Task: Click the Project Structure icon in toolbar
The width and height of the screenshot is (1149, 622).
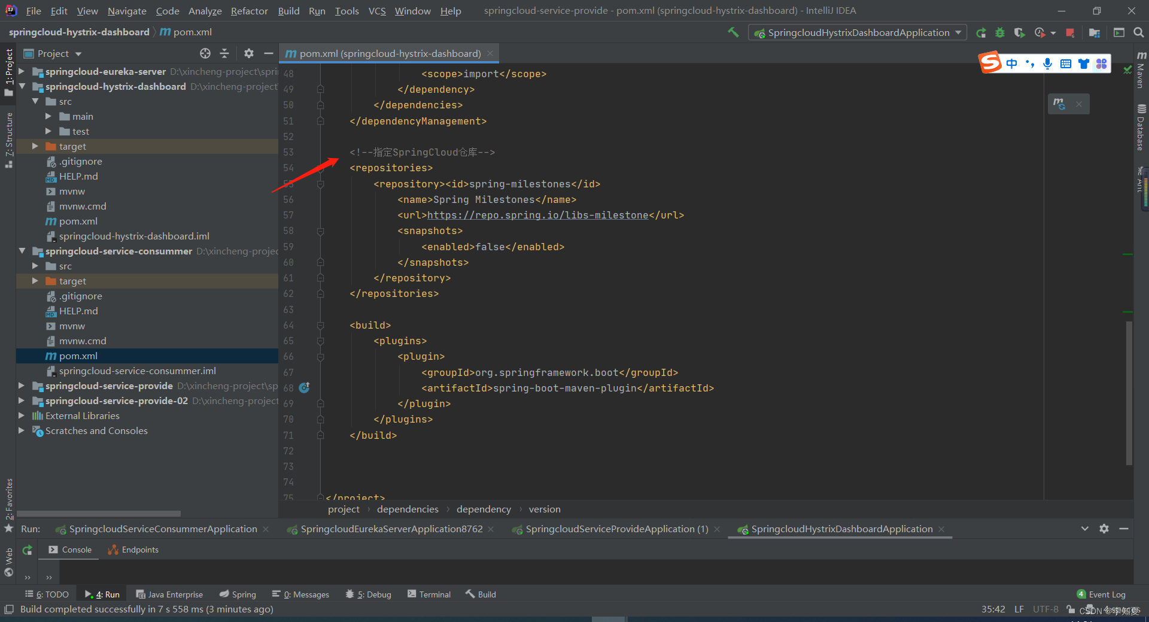Action: [x=1095, y=33]
